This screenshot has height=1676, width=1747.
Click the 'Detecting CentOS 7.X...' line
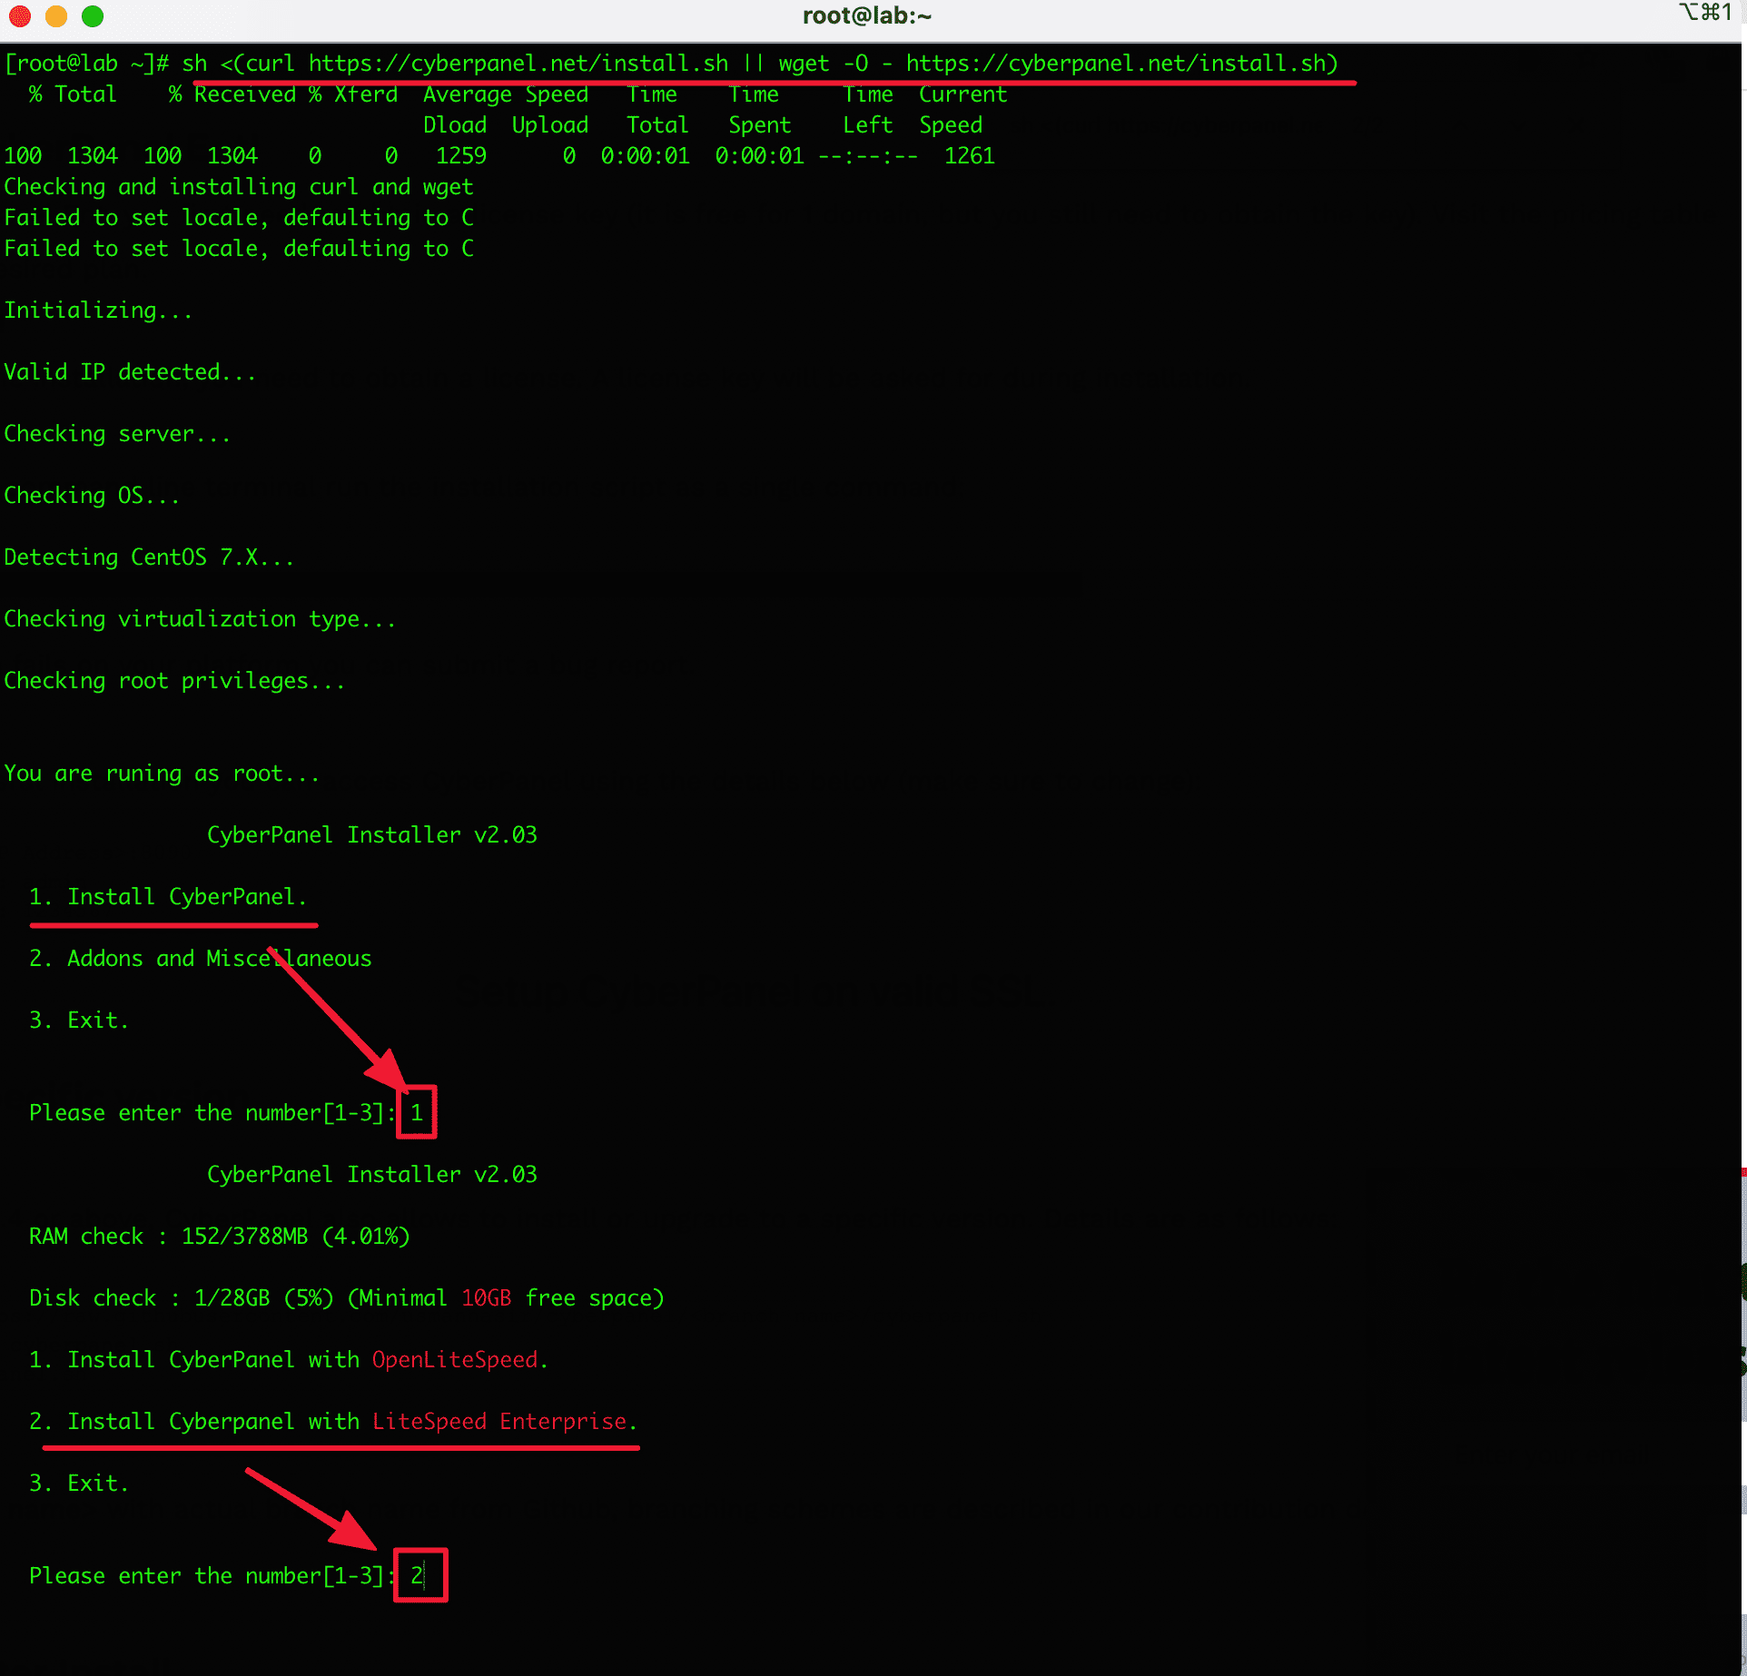coord(149,557)
